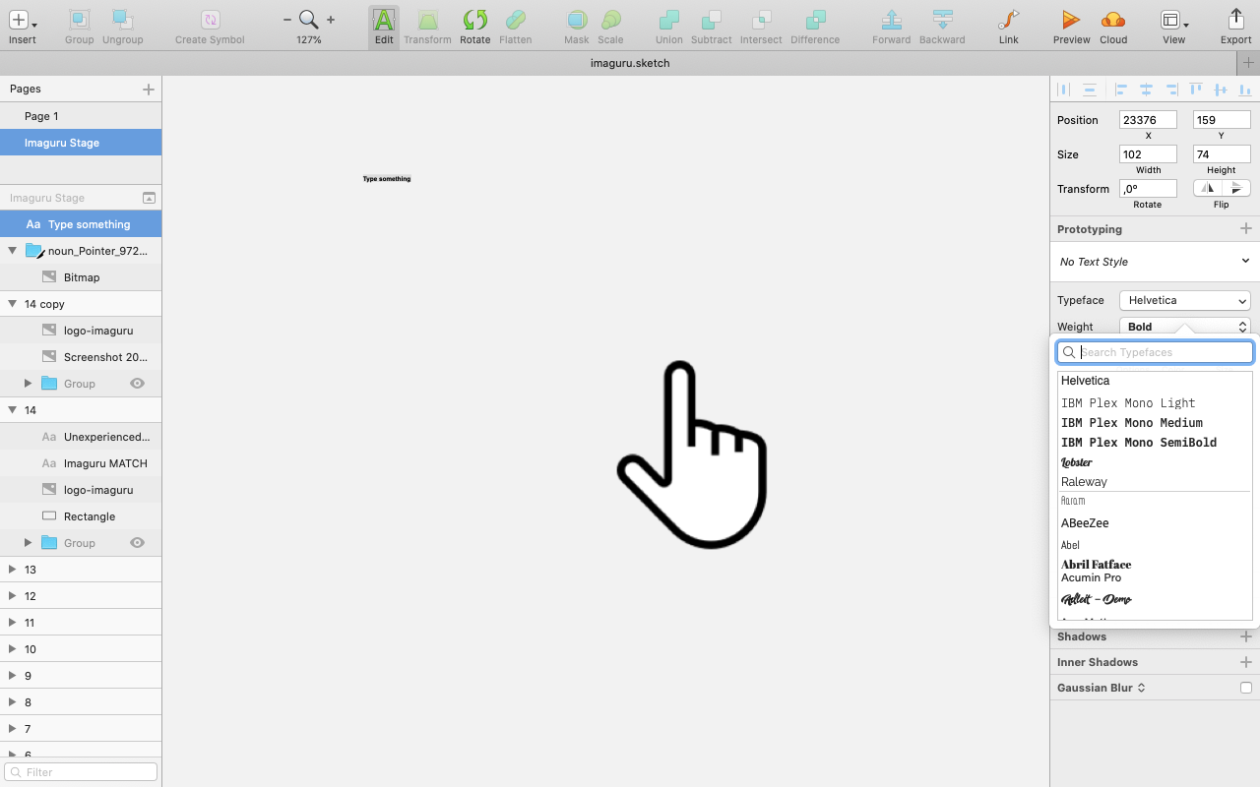Image resolution: width=1260 pixels, height=787 pixels.
Task: Click the layer Filter search field
Action: (x=81, y=772)
